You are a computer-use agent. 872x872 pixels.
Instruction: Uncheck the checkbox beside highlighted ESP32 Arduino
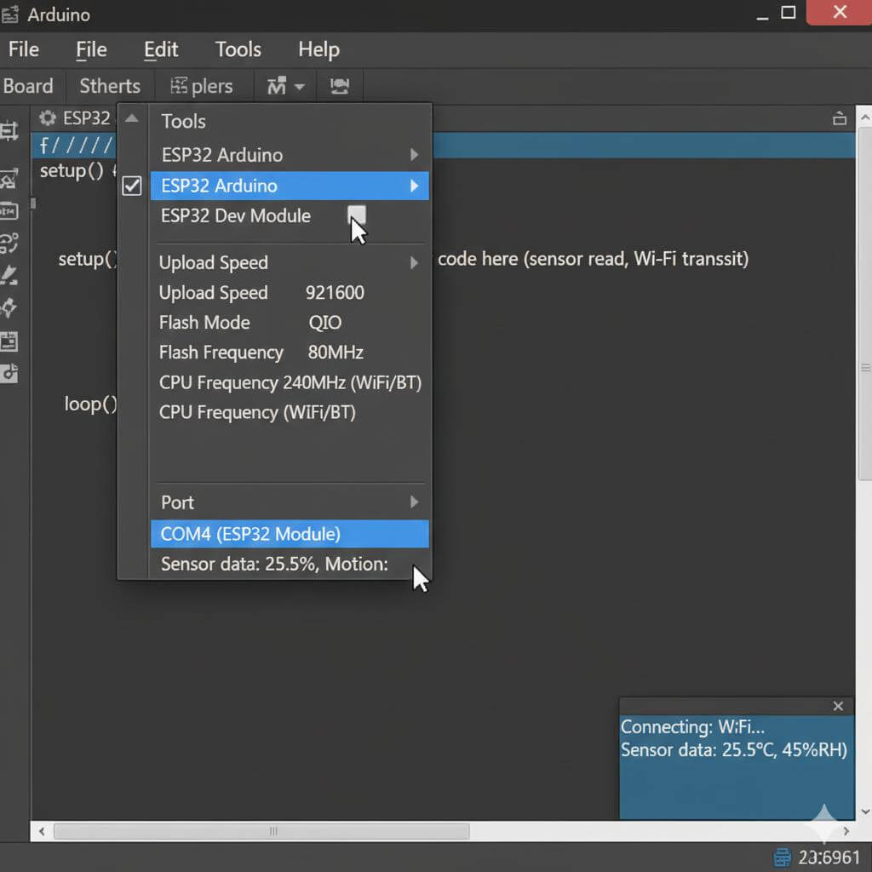coord(132,186)
